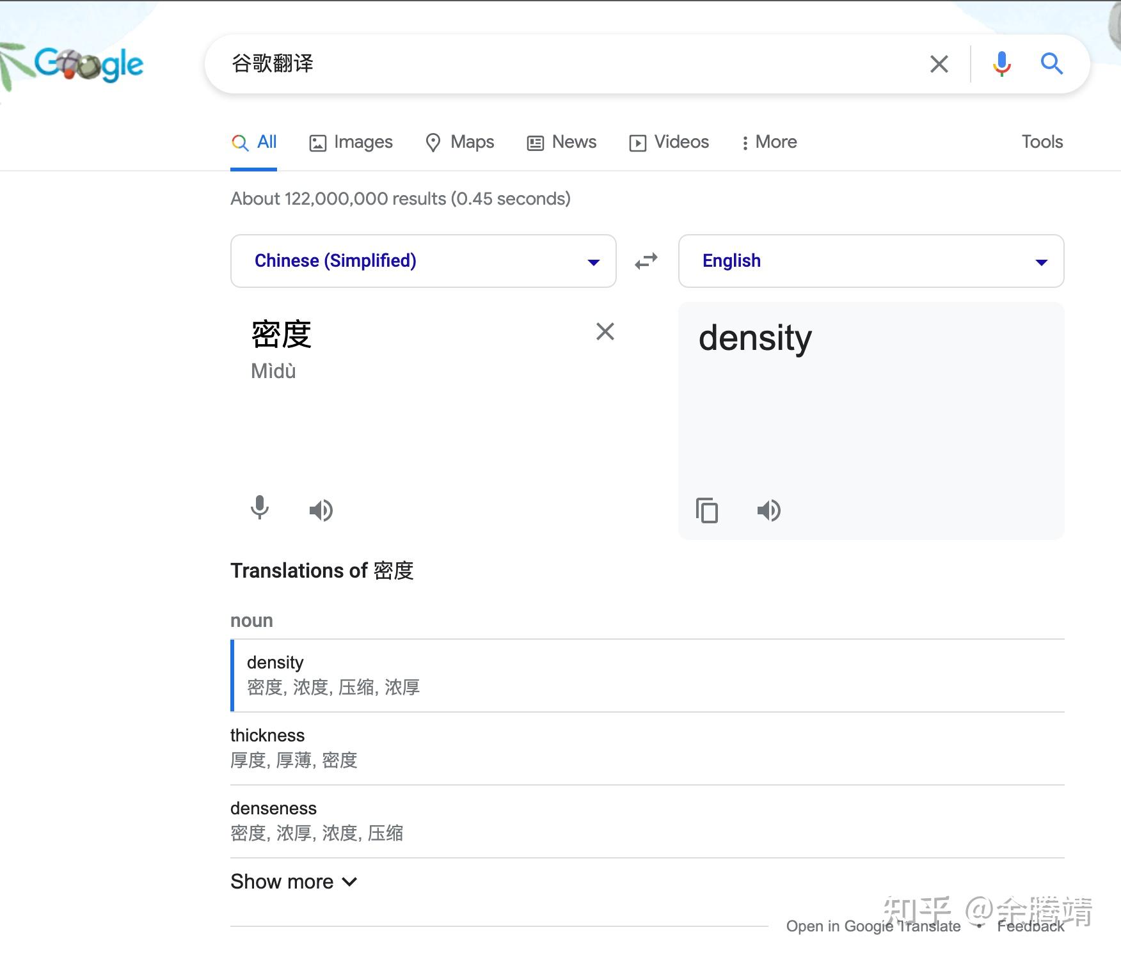Copy the translation 'density'

click(707, 510)
